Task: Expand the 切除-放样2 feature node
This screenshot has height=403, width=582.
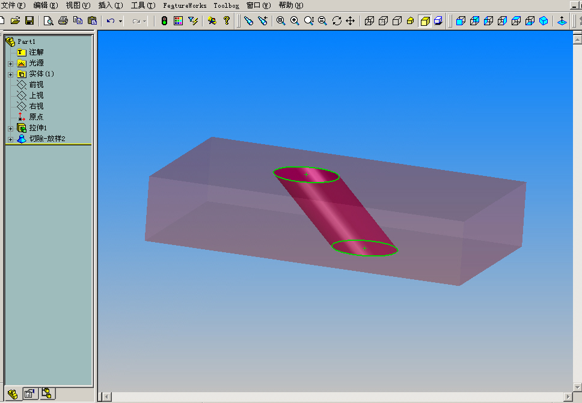Action: [x=10, y=139]
